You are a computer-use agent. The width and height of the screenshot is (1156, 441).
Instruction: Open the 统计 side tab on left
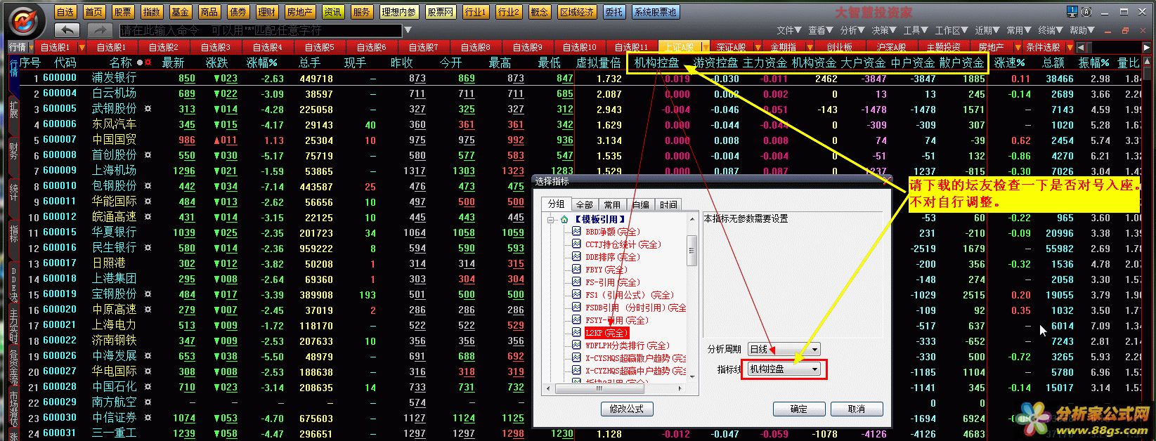coord(13,192)
